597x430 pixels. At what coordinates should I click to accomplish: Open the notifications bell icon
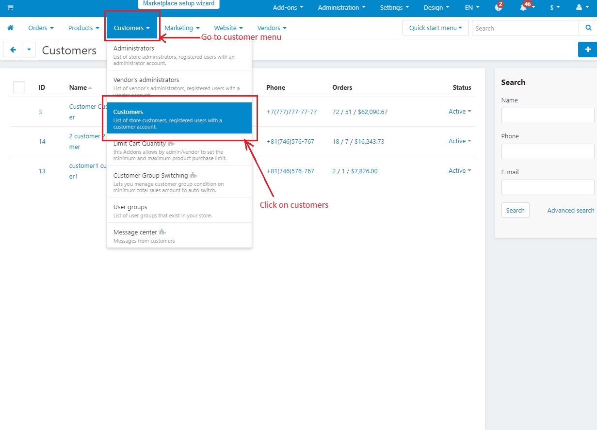[524, 8]
